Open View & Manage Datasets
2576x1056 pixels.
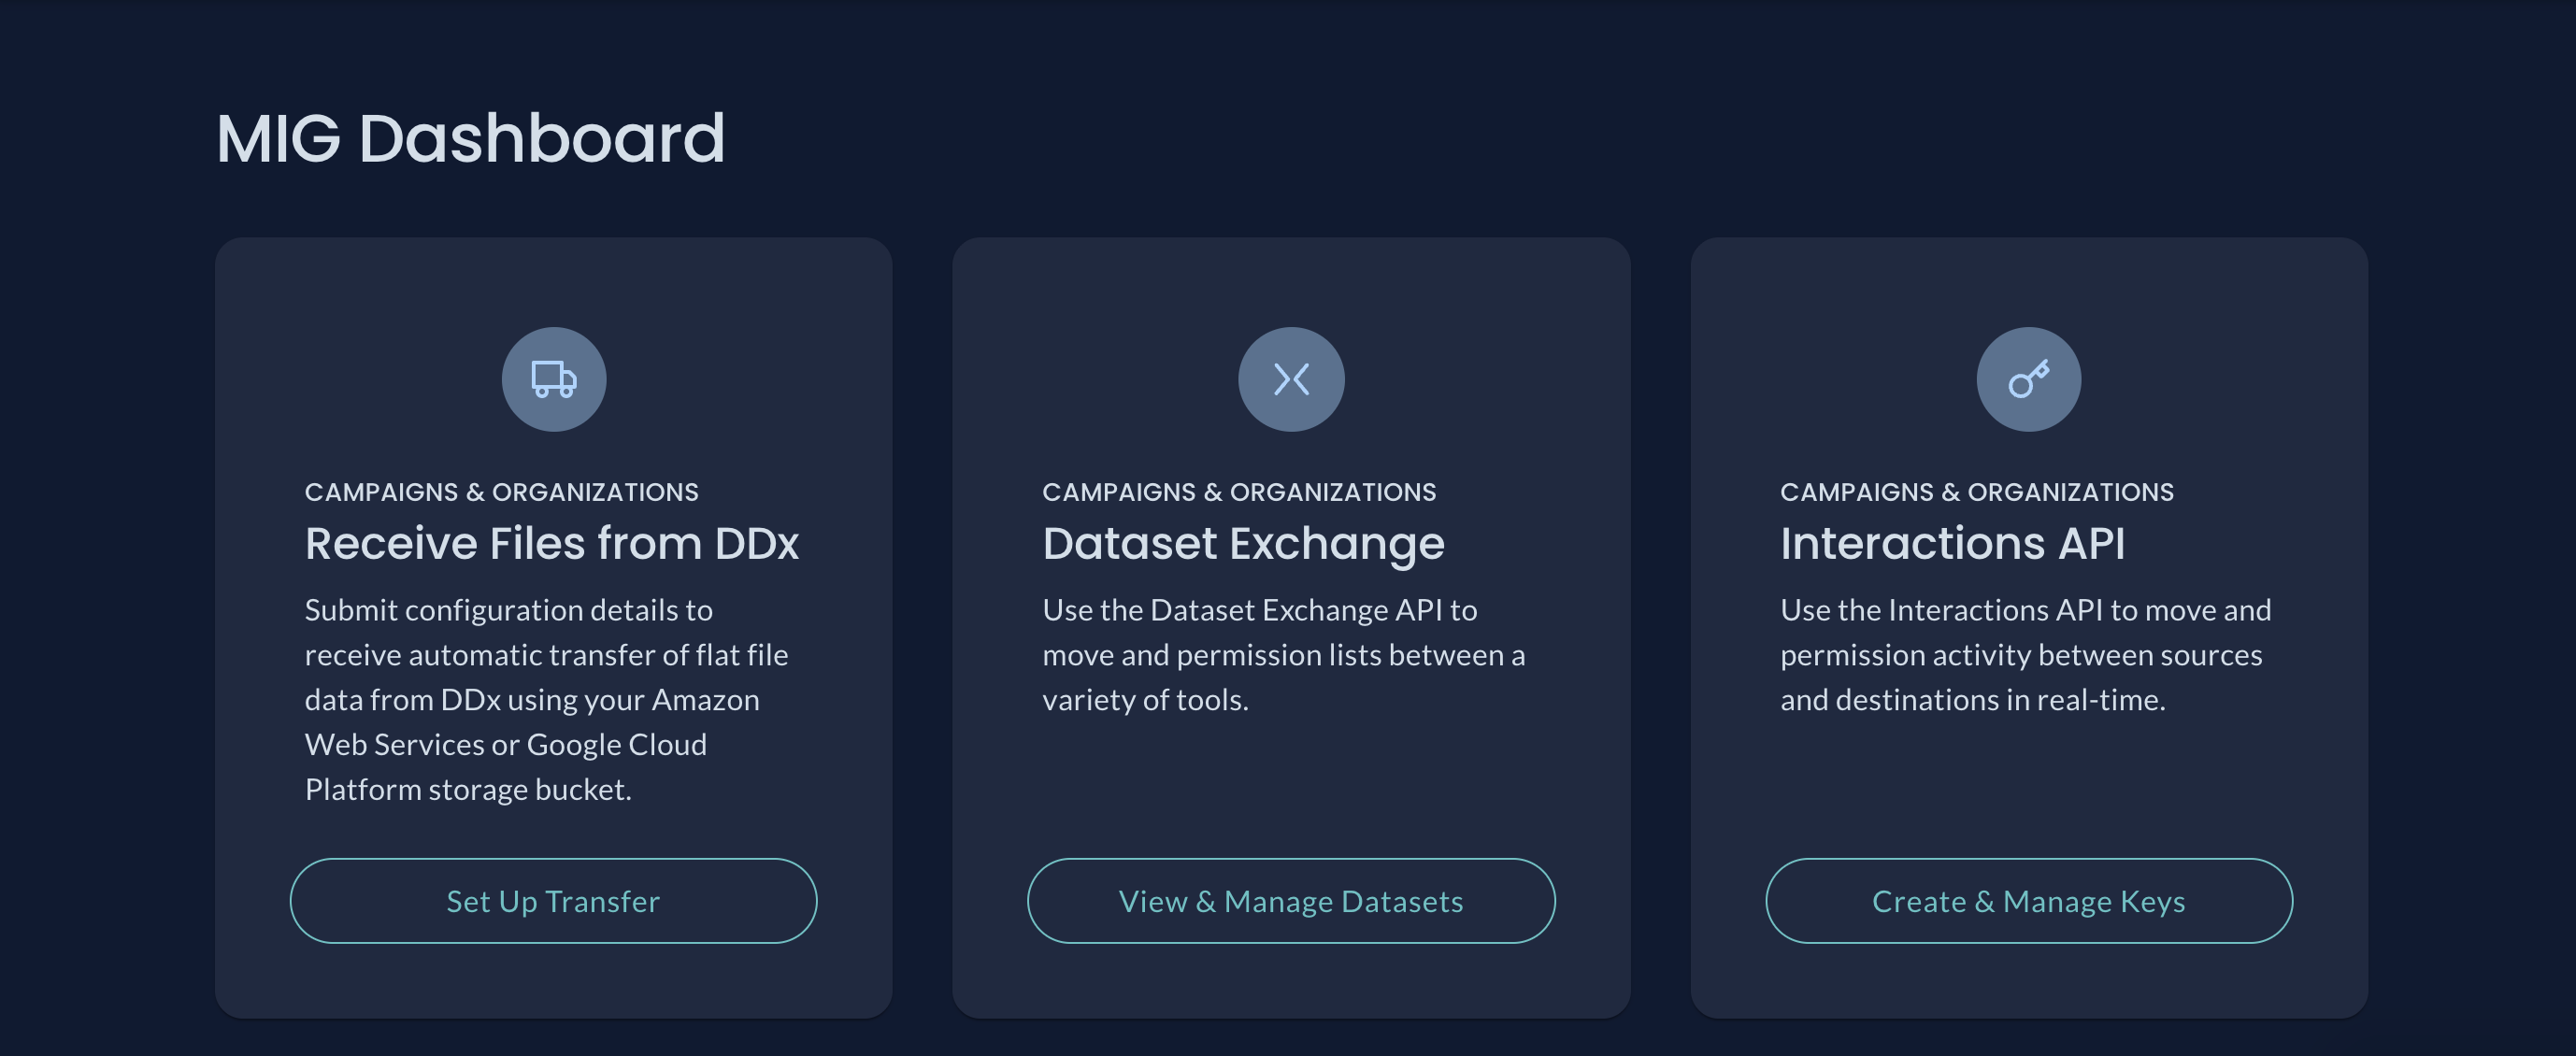1290,901
